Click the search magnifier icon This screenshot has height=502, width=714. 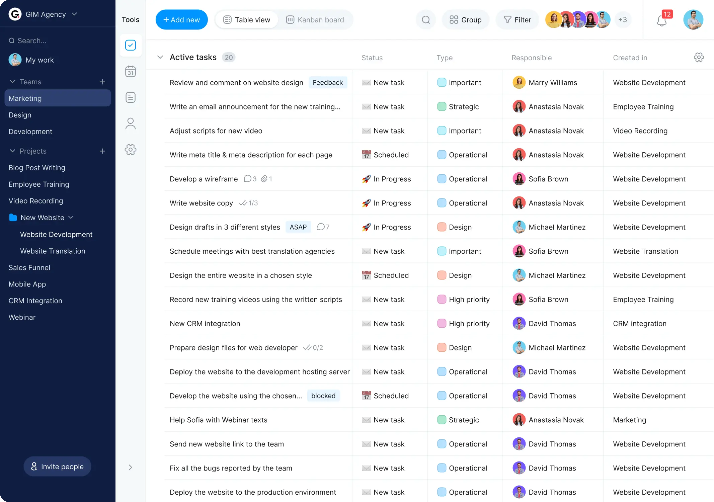(x=426, y=20)
